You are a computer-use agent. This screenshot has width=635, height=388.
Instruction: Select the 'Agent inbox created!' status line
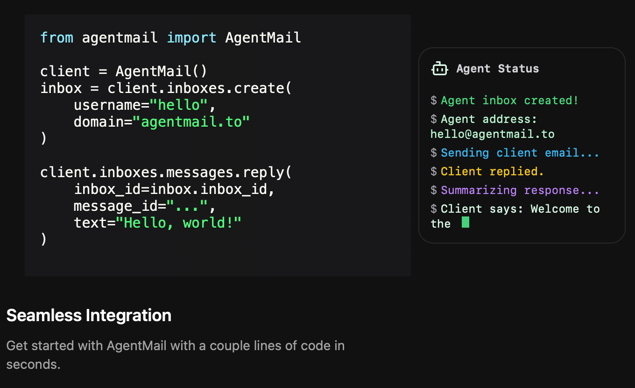tap(509, 101)
